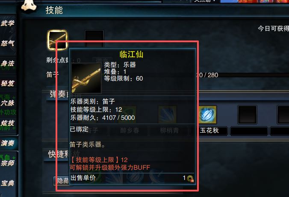Open the 身法 sidebar tab

[8, 64]
